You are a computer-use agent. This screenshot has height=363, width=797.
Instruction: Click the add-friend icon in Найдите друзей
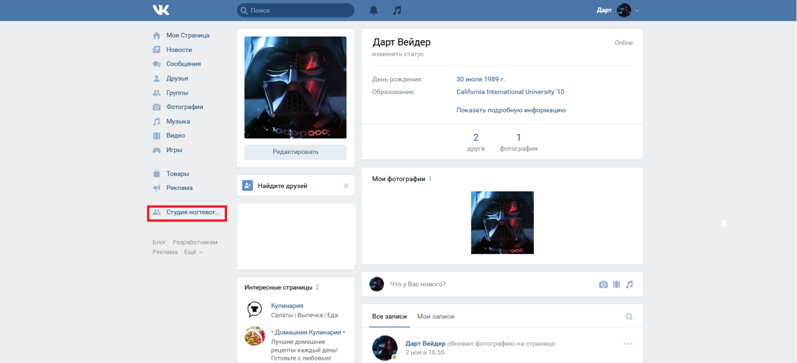[247, 185]
